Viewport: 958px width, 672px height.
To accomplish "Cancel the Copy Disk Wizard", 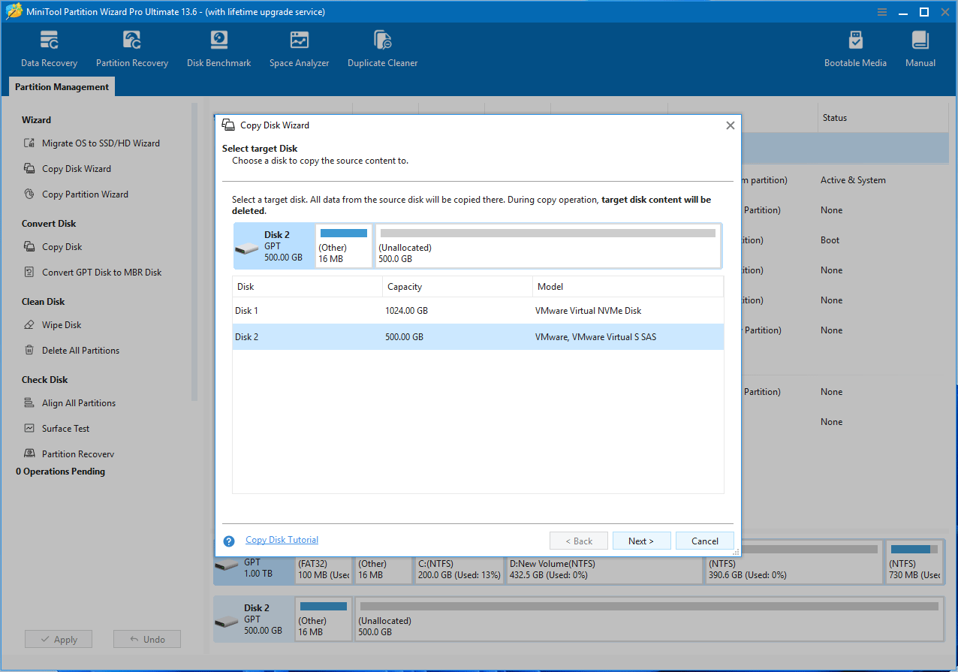I will (x=705, y=541).
